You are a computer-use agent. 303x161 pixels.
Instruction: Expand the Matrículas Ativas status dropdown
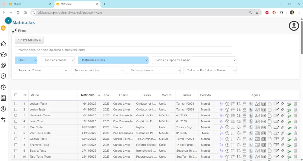[113, 60]
